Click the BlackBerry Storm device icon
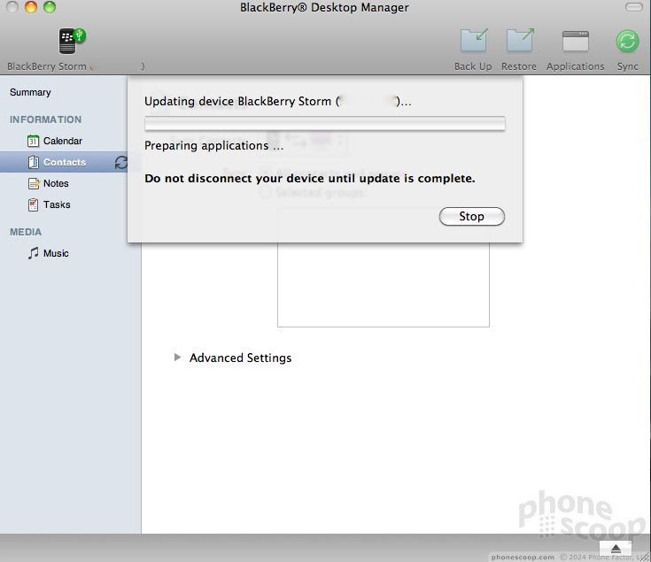 point(72,41)
